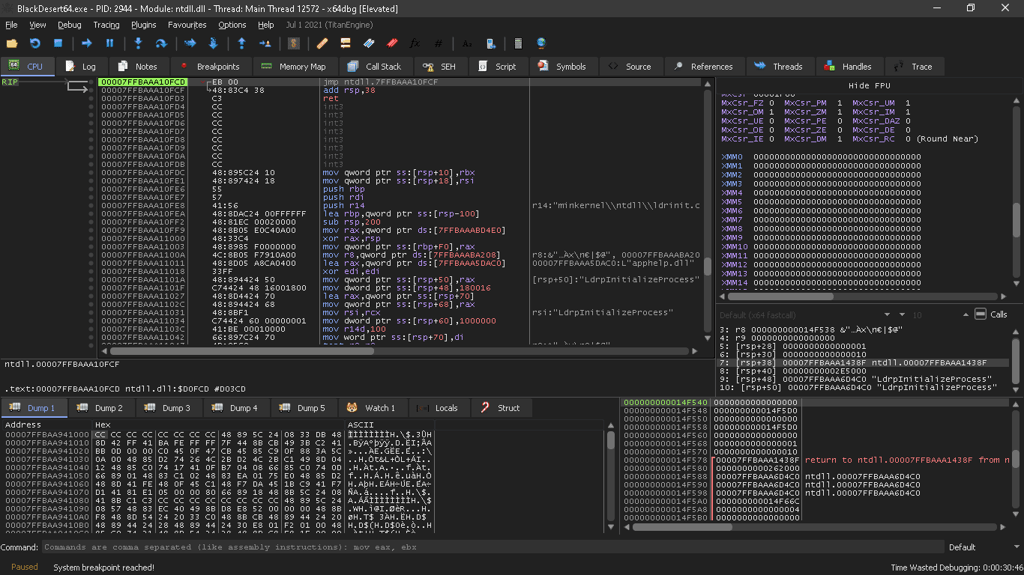Open the Scylla plugin toolbar icon

click(293, 43)
